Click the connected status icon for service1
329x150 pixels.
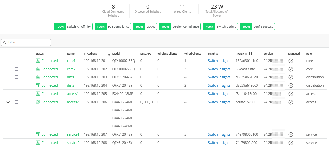[38, 134]
